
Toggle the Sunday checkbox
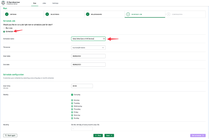[72, 118]
